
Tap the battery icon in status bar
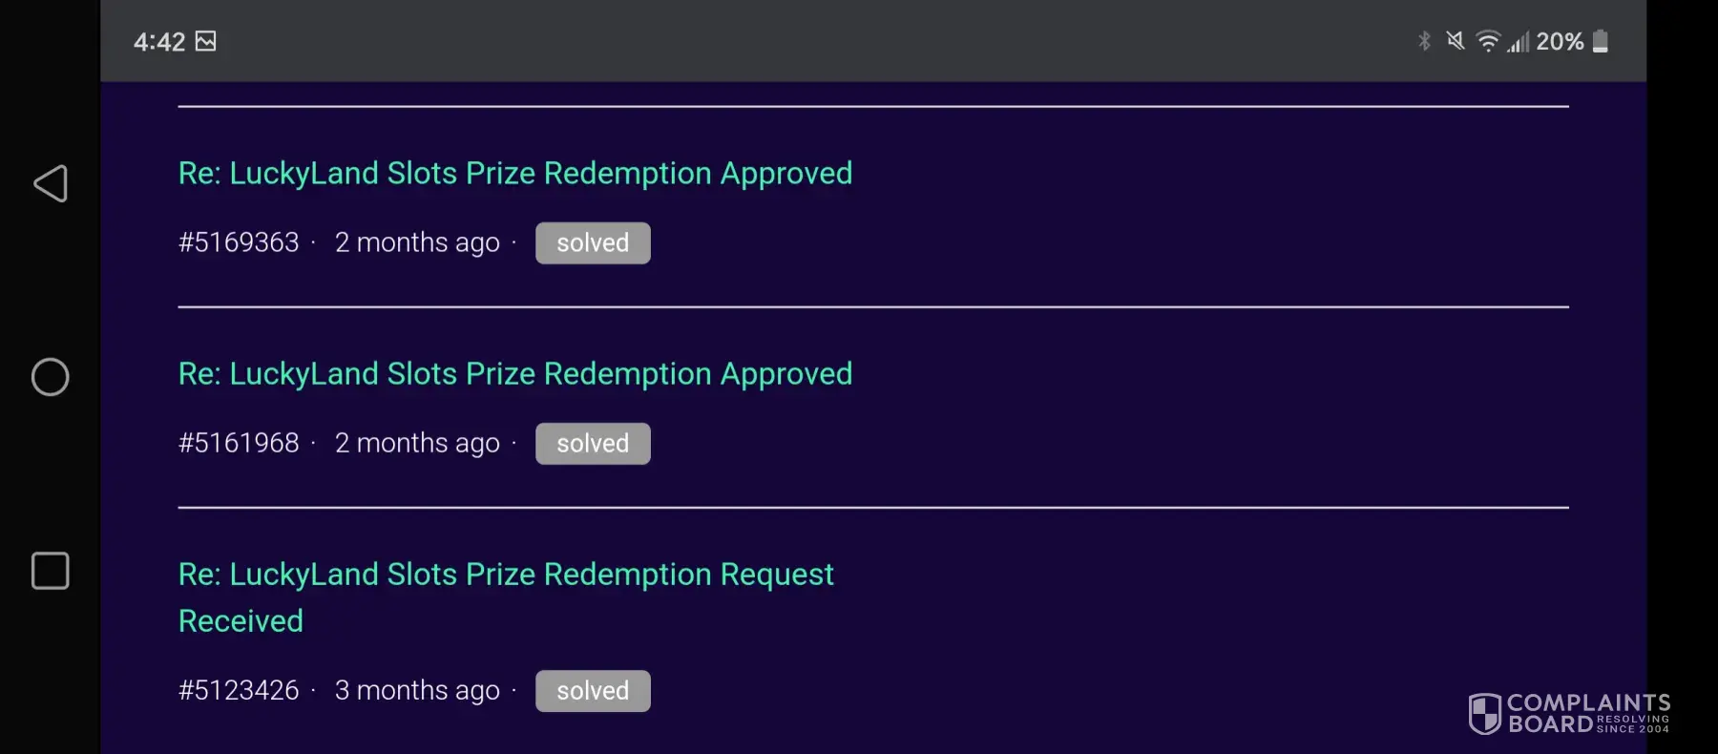pyautogui.click(x=1601, y=41)
